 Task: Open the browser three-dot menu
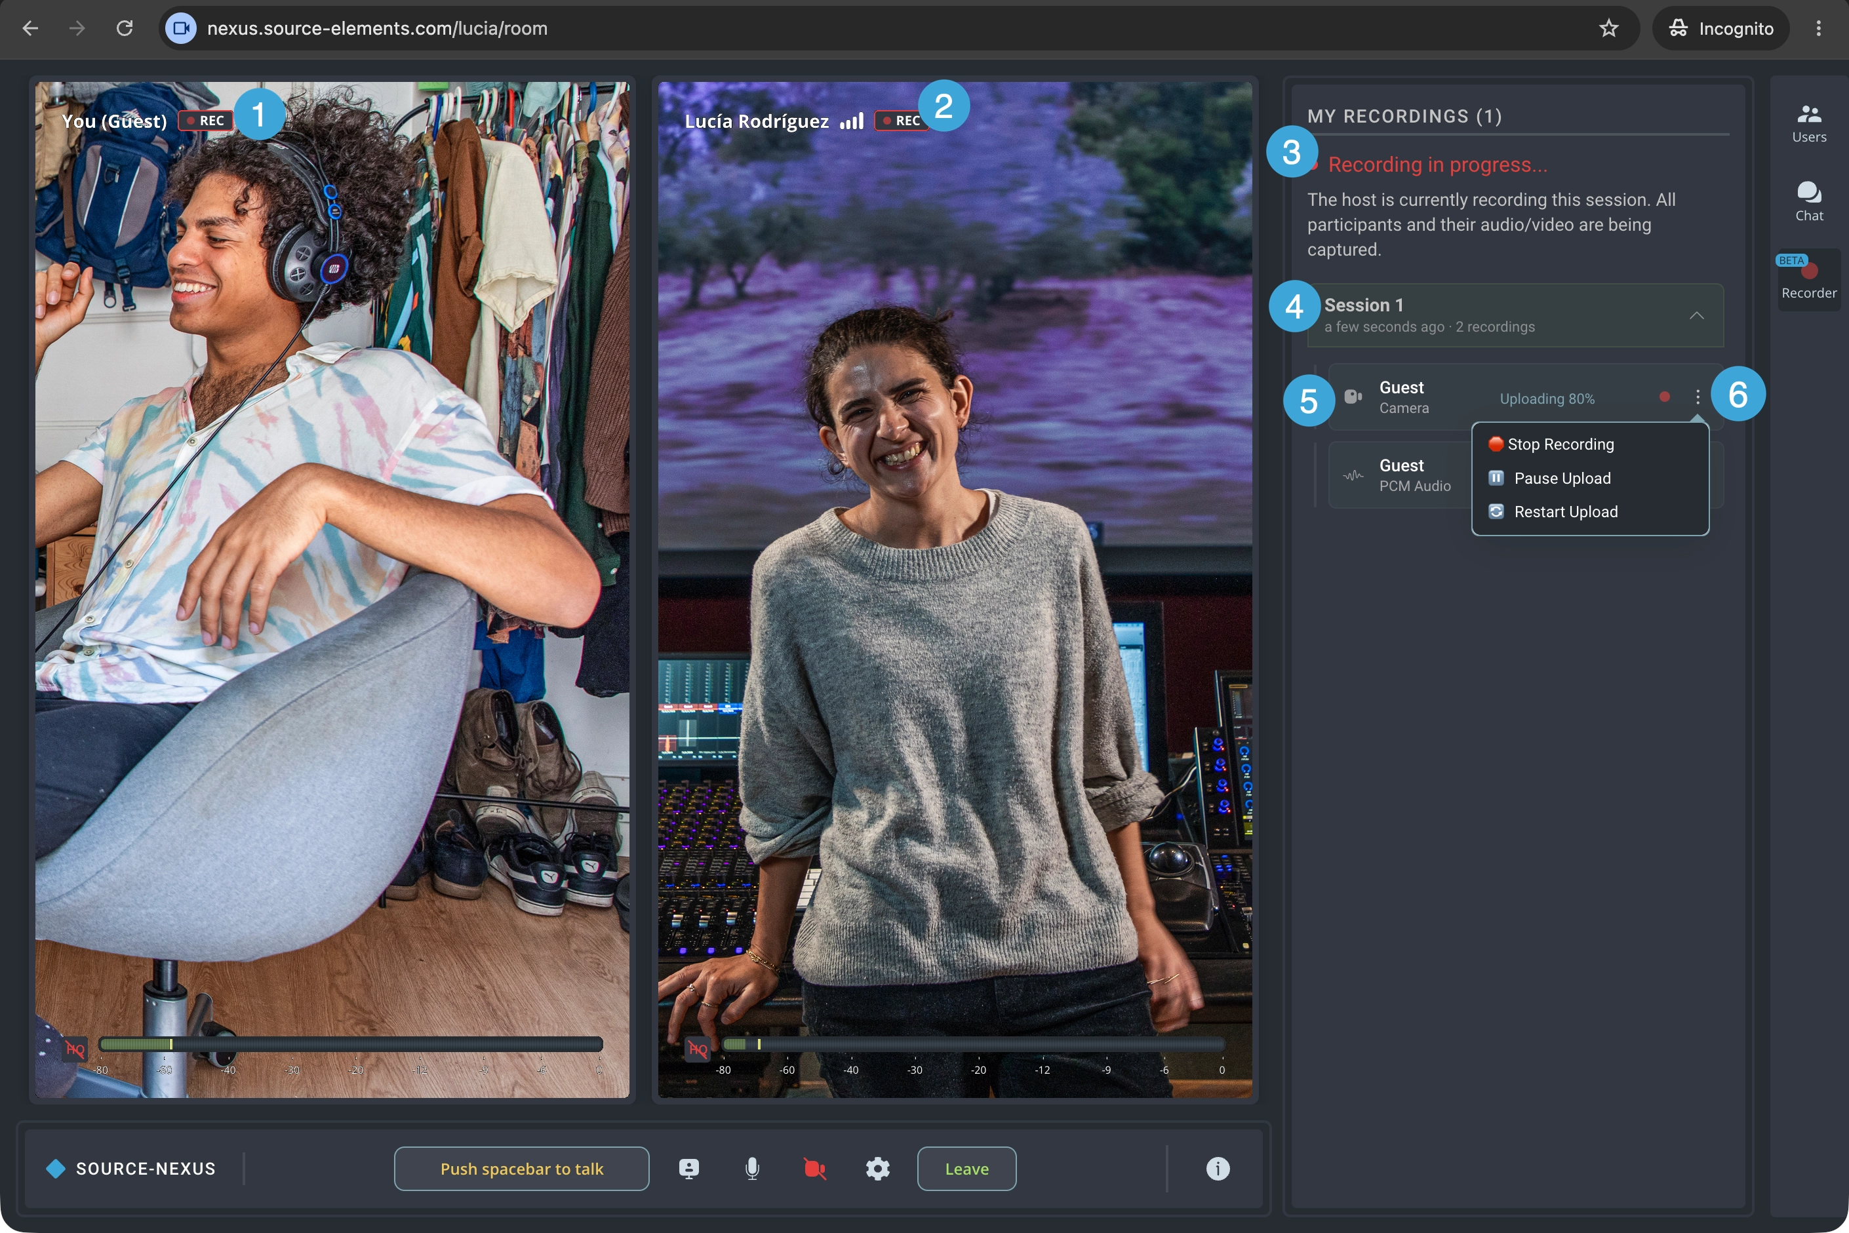coord(1818,28)
